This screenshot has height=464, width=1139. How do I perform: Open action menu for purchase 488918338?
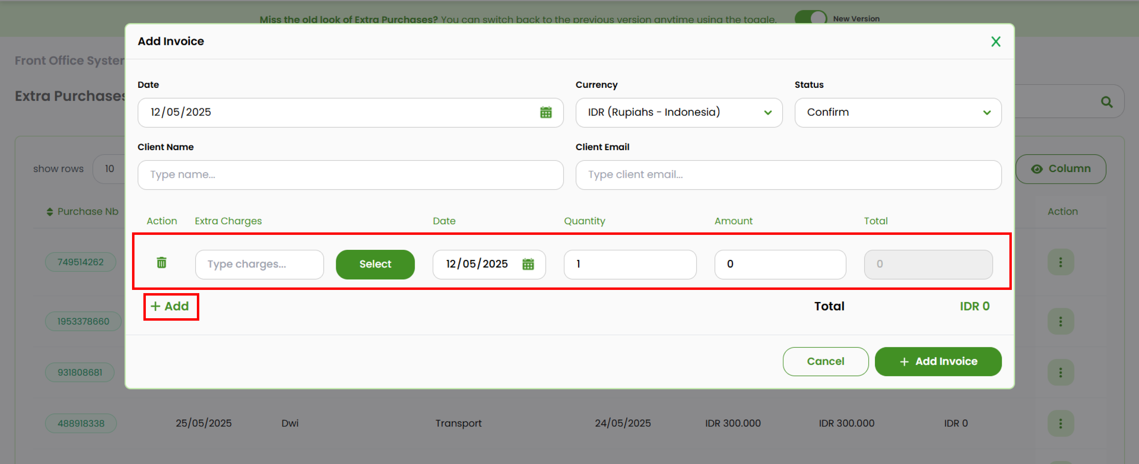click(1060, 424)
